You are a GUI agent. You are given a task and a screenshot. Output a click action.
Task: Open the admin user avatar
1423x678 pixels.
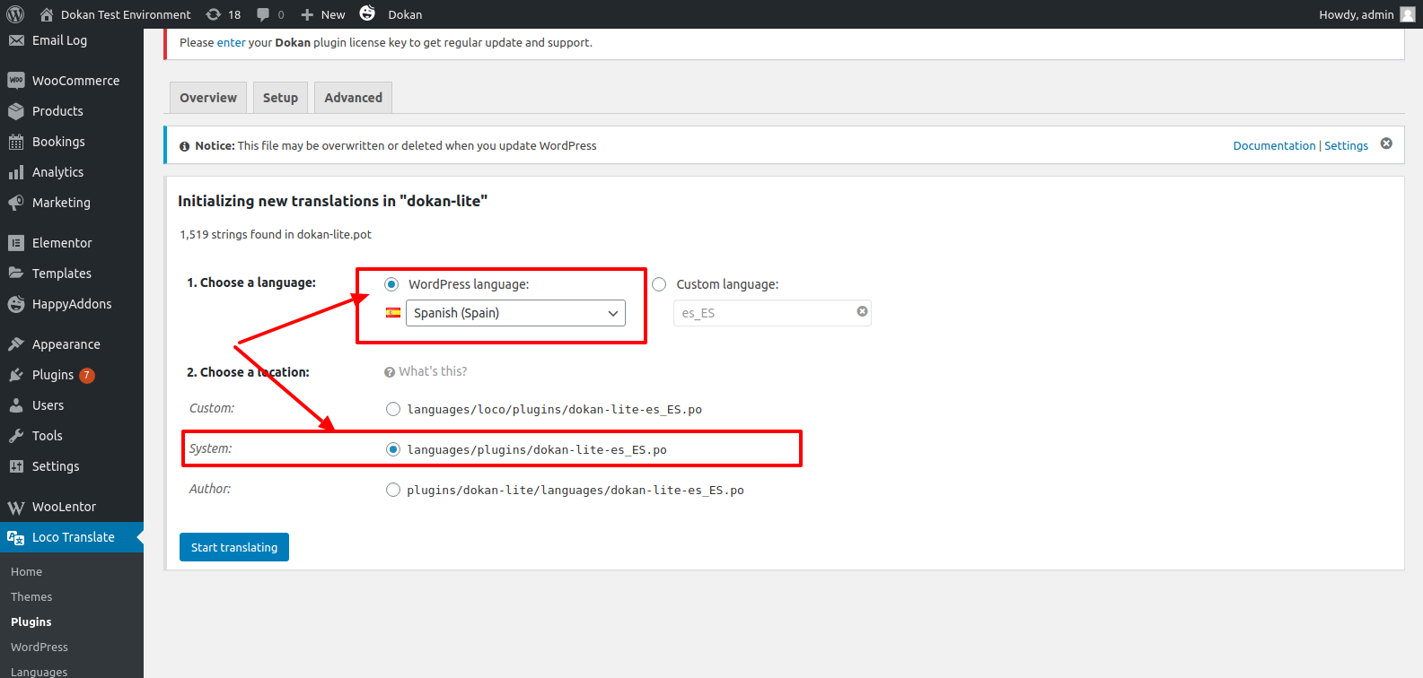1408,14
